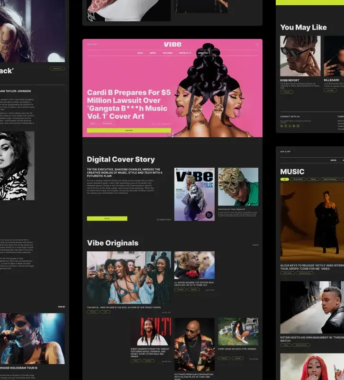344x380 pixels.
Task: Click the 'Got a tip?' link in pink header
Action: tap(92, 45)
